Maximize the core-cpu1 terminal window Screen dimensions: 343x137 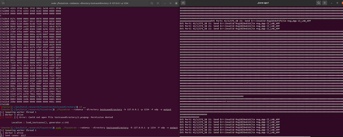337,3
